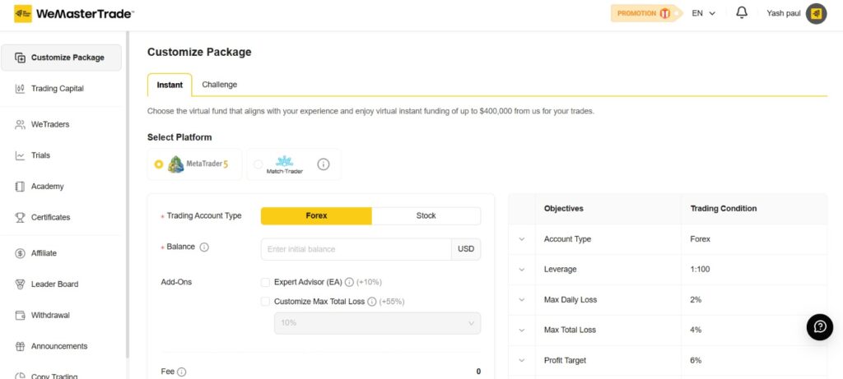Open the help chat bubble icon
843x379 pixels.
click(819, 326)
